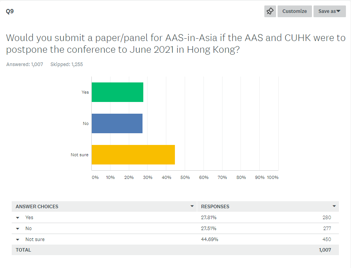This screenshot has height=268, width=351.
Task: Click the RESPONSES column header
Action: (215, 207)
